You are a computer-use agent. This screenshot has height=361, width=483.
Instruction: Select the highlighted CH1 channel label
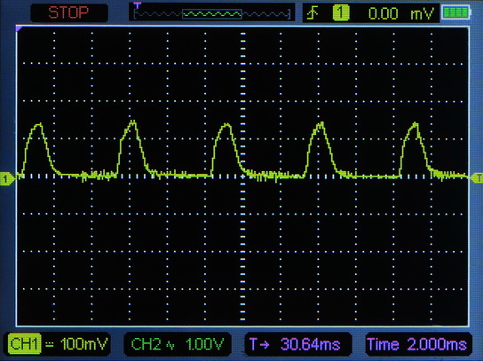(x=24, y=343)
